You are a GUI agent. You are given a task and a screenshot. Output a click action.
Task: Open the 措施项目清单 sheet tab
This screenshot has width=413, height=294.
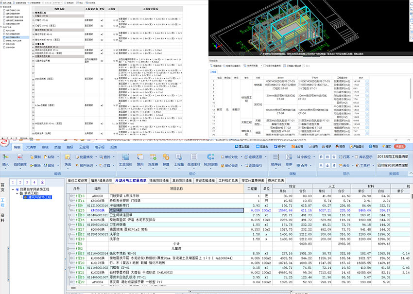[x=159, y=181]
